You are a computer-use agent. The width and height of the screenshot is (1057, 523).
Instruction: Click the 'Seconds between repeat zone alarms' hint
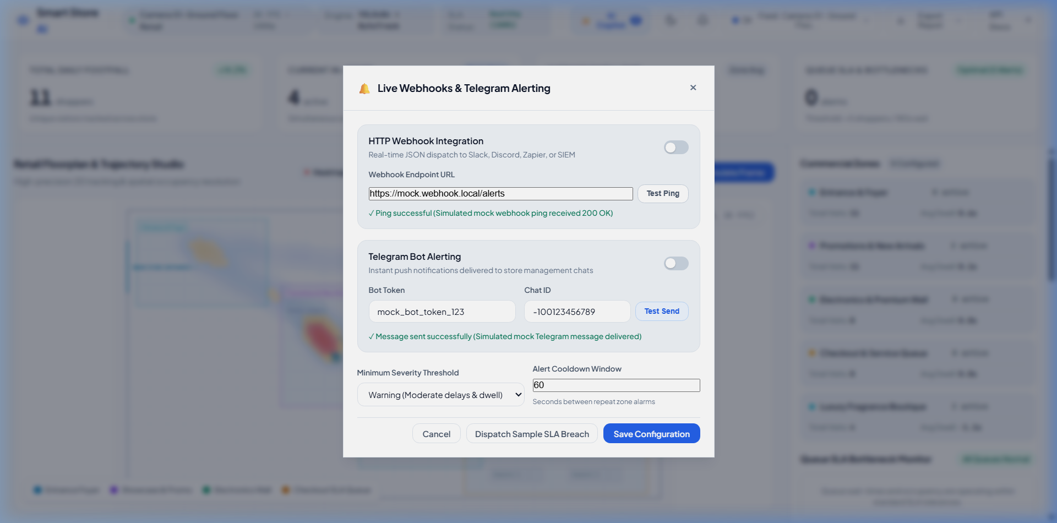pyautogui.click(x=593, y=402)
